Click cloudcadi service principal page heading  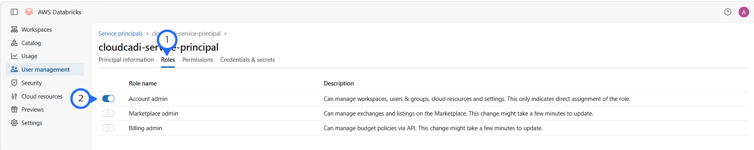[159, 47]
